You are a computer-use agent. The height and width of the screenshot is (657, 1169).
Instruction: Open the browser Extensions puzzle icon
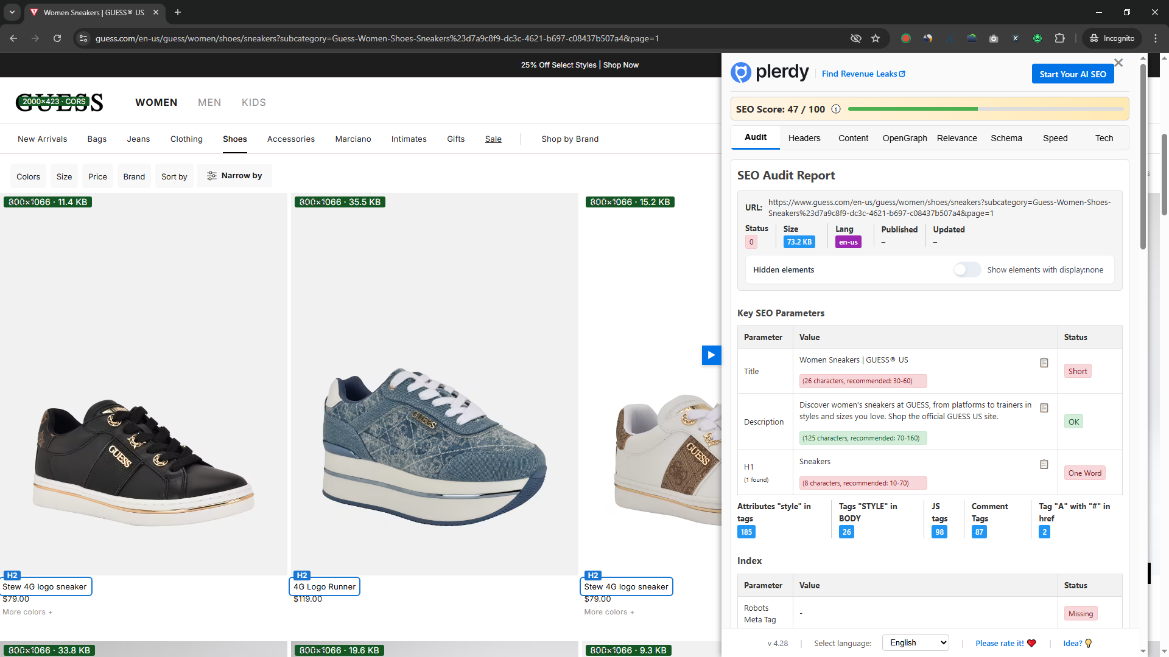pos(1059,38)
